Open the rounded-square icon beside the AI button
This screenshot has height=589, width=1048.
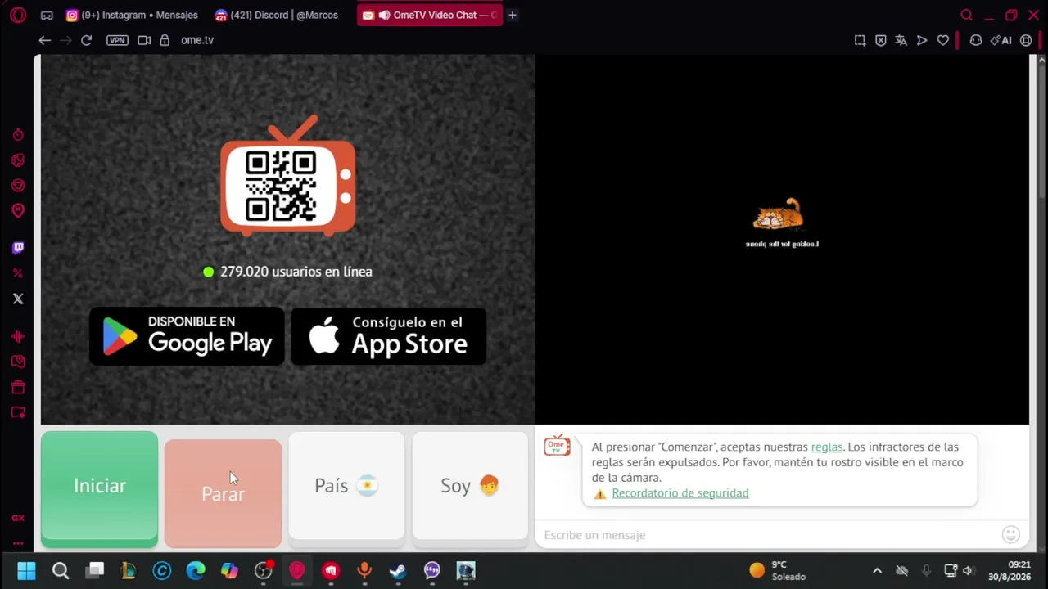point(1026,40)
